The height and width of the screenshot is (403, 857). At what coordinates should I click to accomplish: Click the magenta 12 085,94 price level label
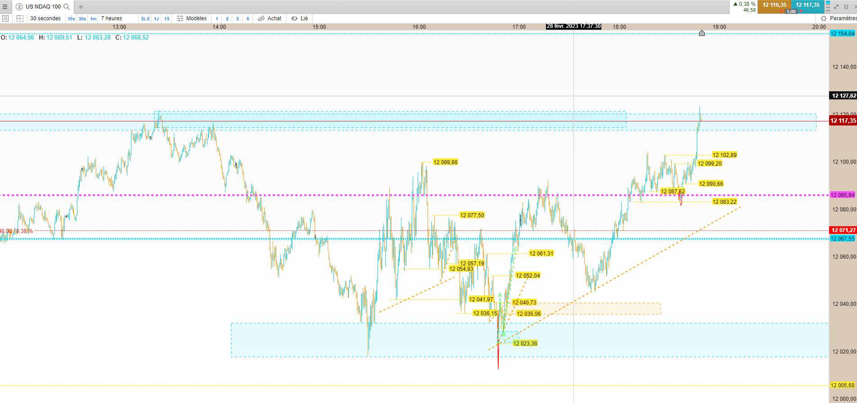(842, 195)
